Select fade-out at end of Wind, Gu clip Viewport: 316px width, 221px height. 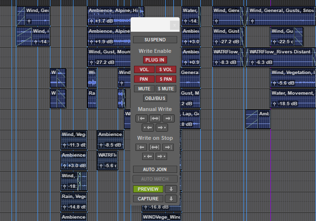[298, 37]
